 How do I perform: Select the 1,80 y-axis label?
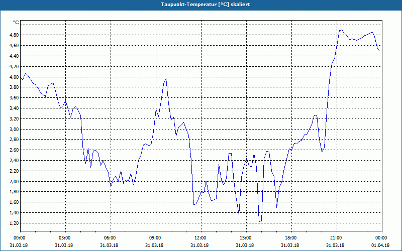click(14, 192)
